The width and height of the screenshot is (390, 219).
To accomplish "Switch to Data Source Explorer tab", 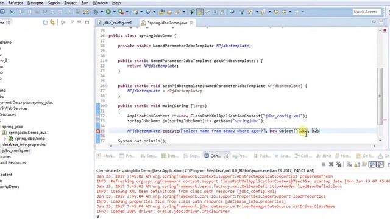I will click(170, 156).
